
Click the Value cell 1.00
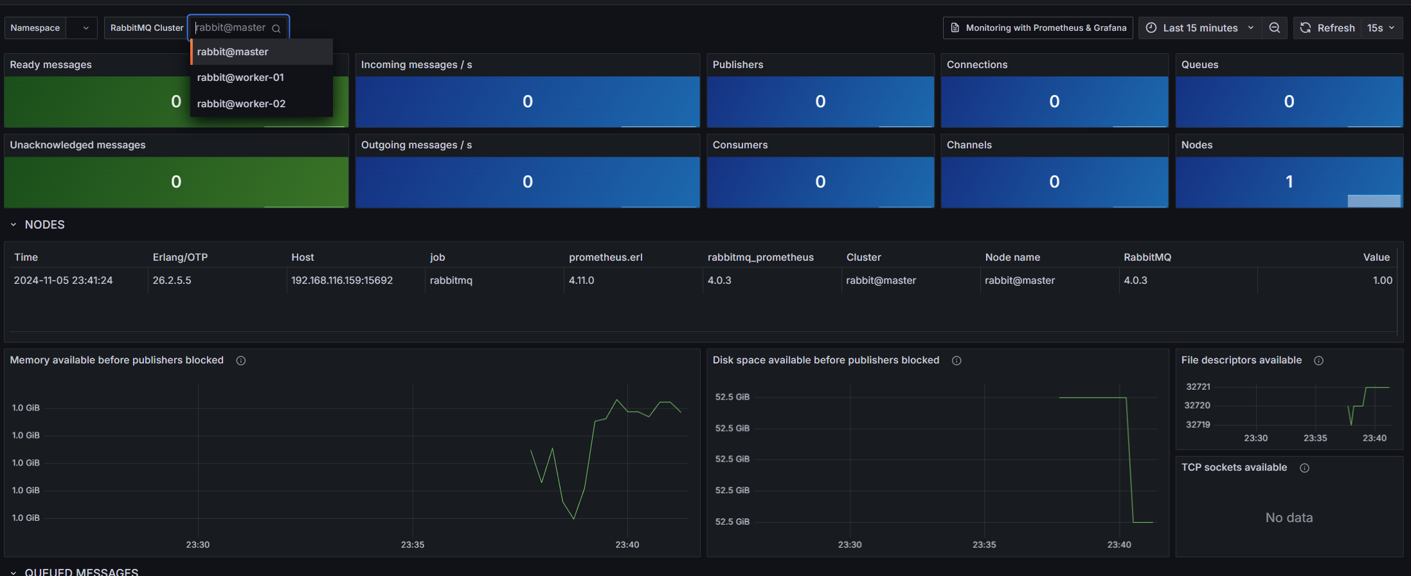[1383, 281]
